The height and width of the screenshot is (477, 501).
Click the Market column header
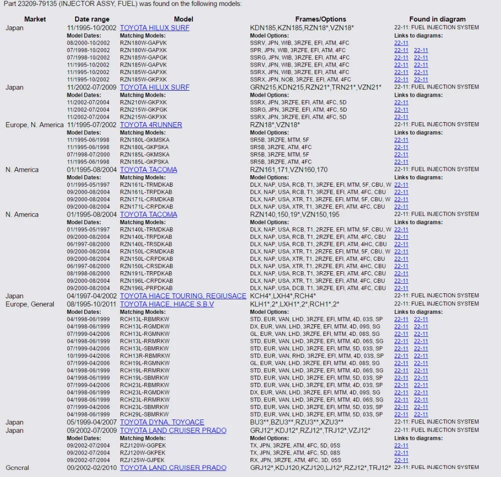(35, 19)
